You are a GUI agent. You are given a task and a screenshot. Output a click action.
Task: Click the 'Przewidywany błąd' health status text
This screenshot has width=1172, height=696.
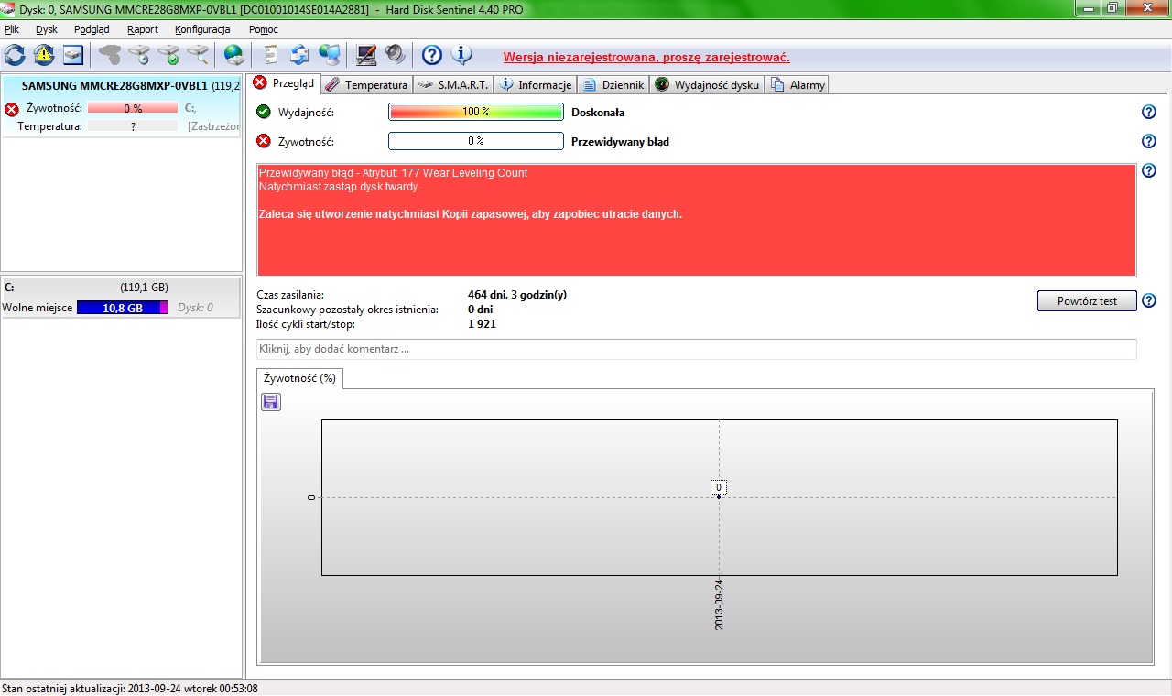pos(620,142)
